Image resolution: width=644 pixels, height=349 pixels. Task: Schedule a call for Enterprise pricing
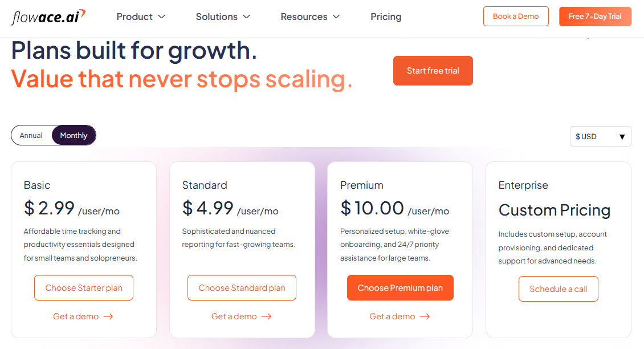558,289
